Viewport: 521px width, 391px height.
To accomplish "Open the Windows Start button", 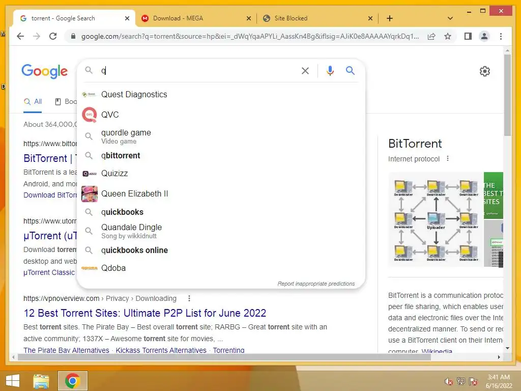I will (x=13, y=381).
